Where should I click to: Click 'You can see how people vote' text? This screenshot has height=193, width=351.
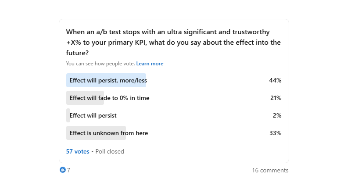100,64
